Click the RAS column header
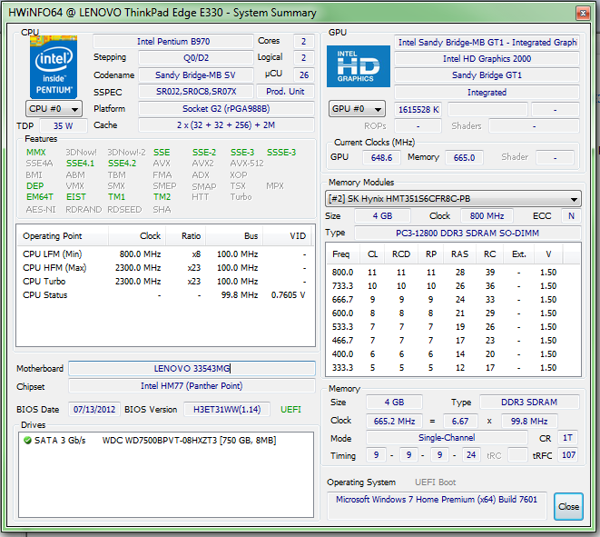This screenshot has height=537, width=600. [459, 254]
